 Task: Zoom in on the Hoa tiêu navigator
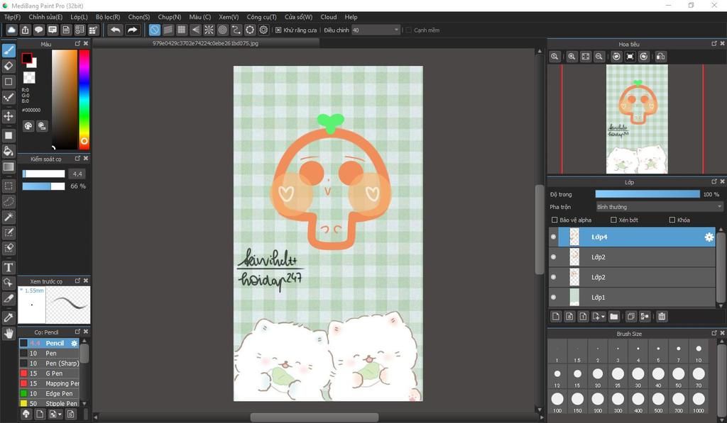click(572, 57)
